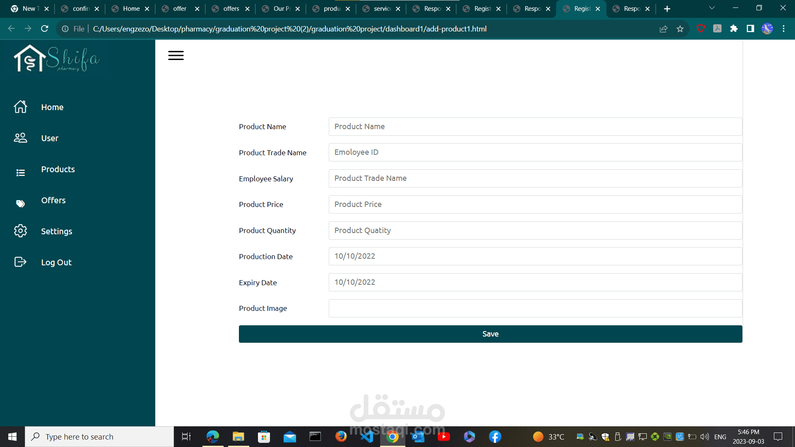Toggle sidebar with hamburger menu icon
Screen dimensions: 795x447
(x=176, y=55)
